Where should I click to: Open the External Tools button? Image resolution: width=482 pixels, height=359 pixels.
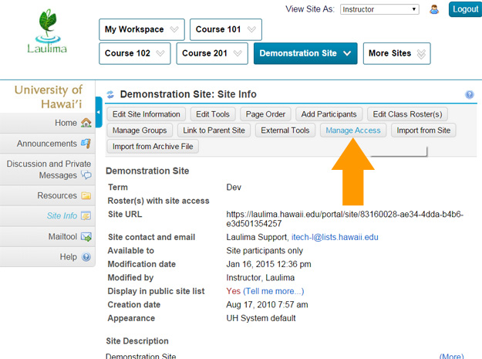[x=285, y=130]
